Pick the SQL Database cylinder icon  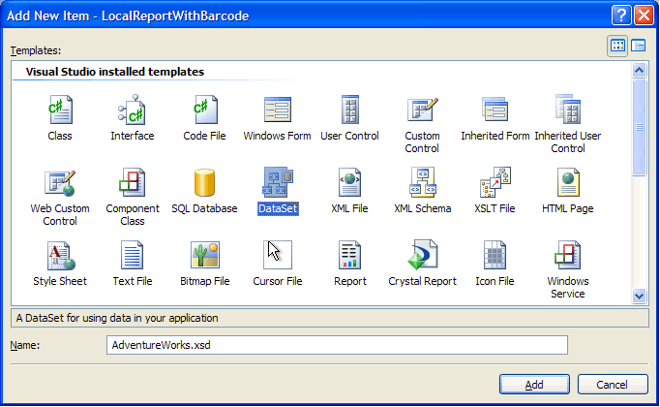205,182
